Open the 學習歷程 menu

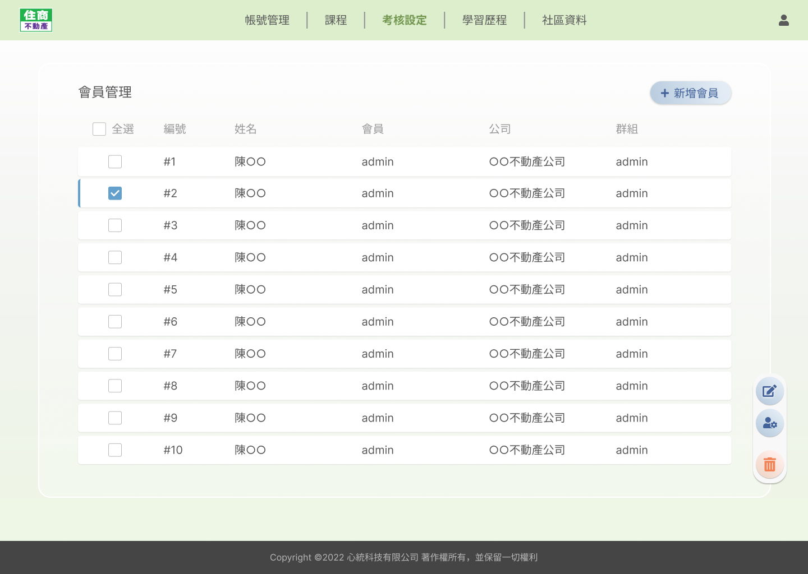click(x=484, y=20)
